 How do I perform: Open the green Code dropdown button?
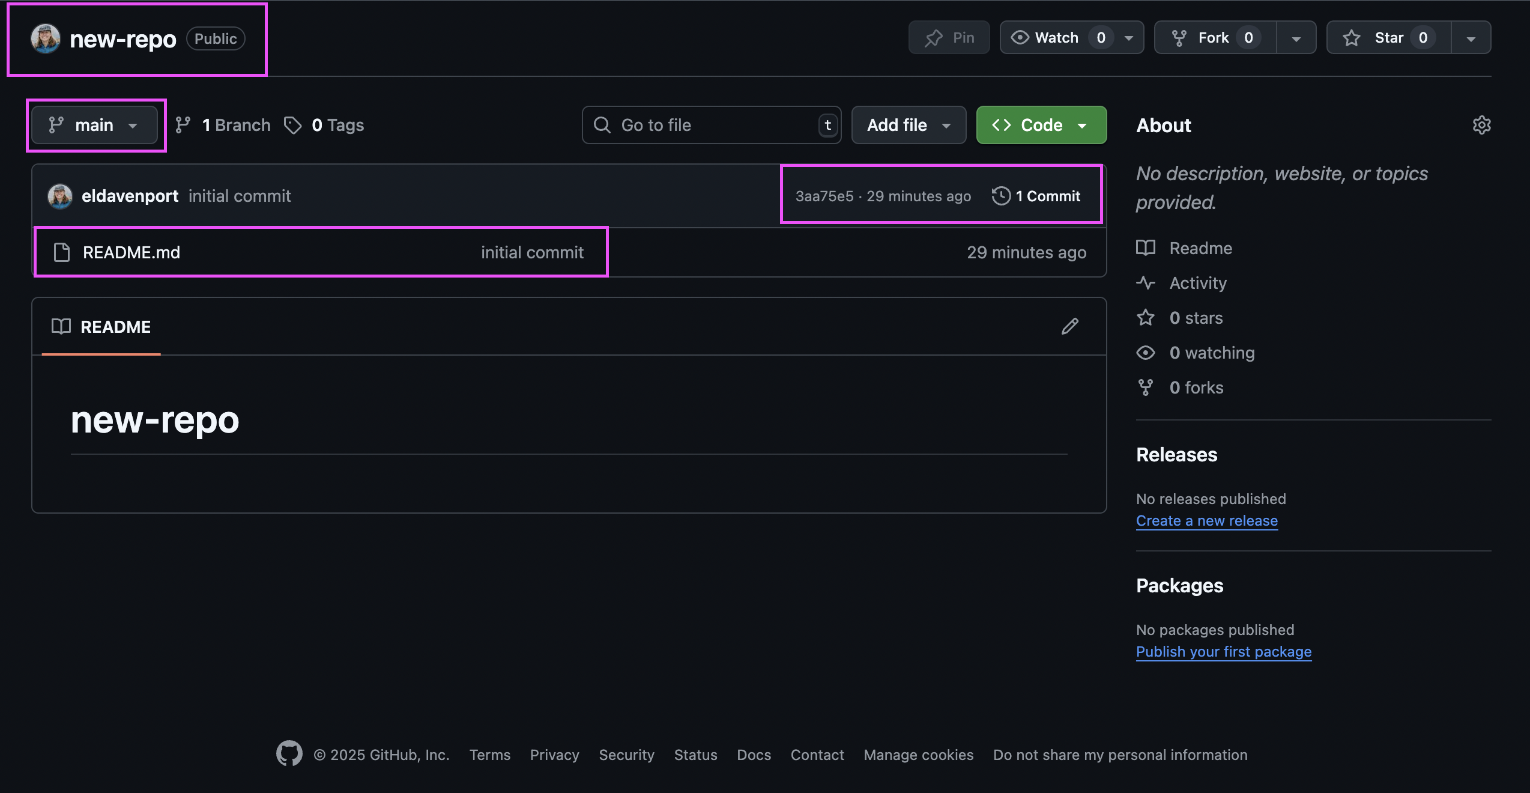(x=1041, y=125)
